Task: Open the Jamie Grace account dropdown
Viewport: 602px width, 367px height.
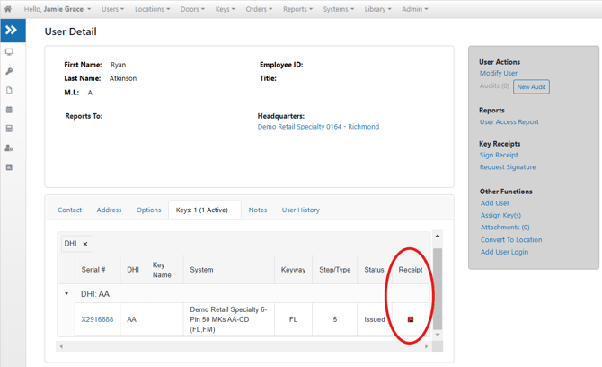Action: (x=58, y=9)
